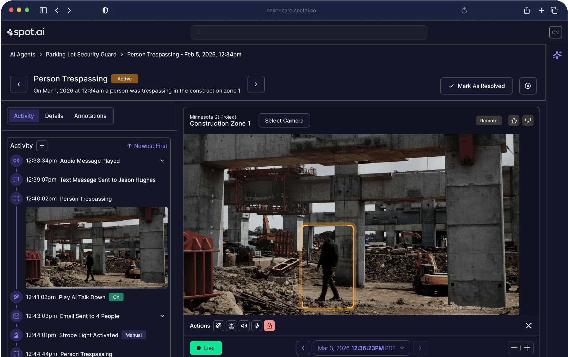This screenshot has height=357, width=568.
Task: Dismiss the incident with the circled X icon
Action: pyautogui.click(x=528, y=86)
